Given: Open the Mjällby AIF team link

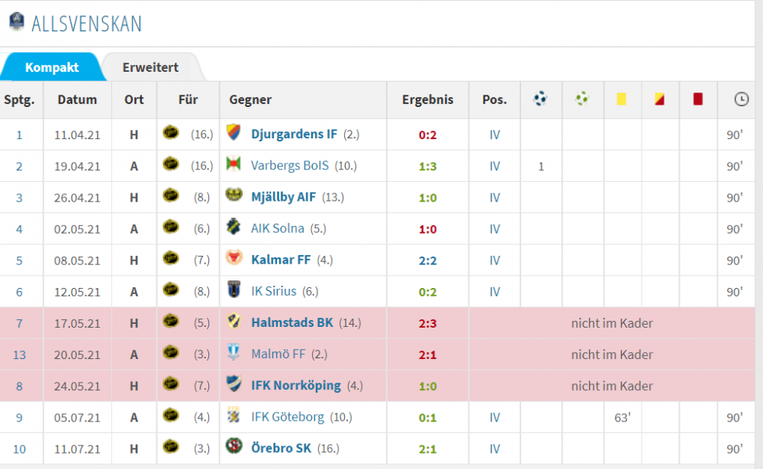Looking at the screenshot, I should click(x=283, y=197).
